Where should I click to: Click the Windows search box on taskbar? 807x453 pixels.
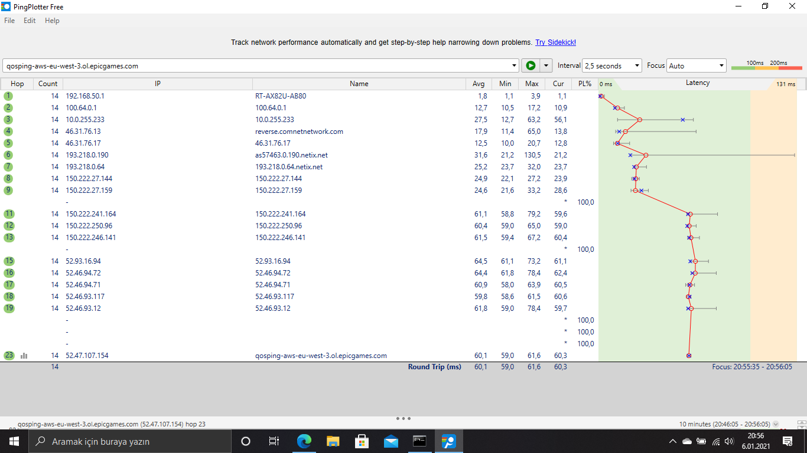pyautogui.click(x=129, y=441)
